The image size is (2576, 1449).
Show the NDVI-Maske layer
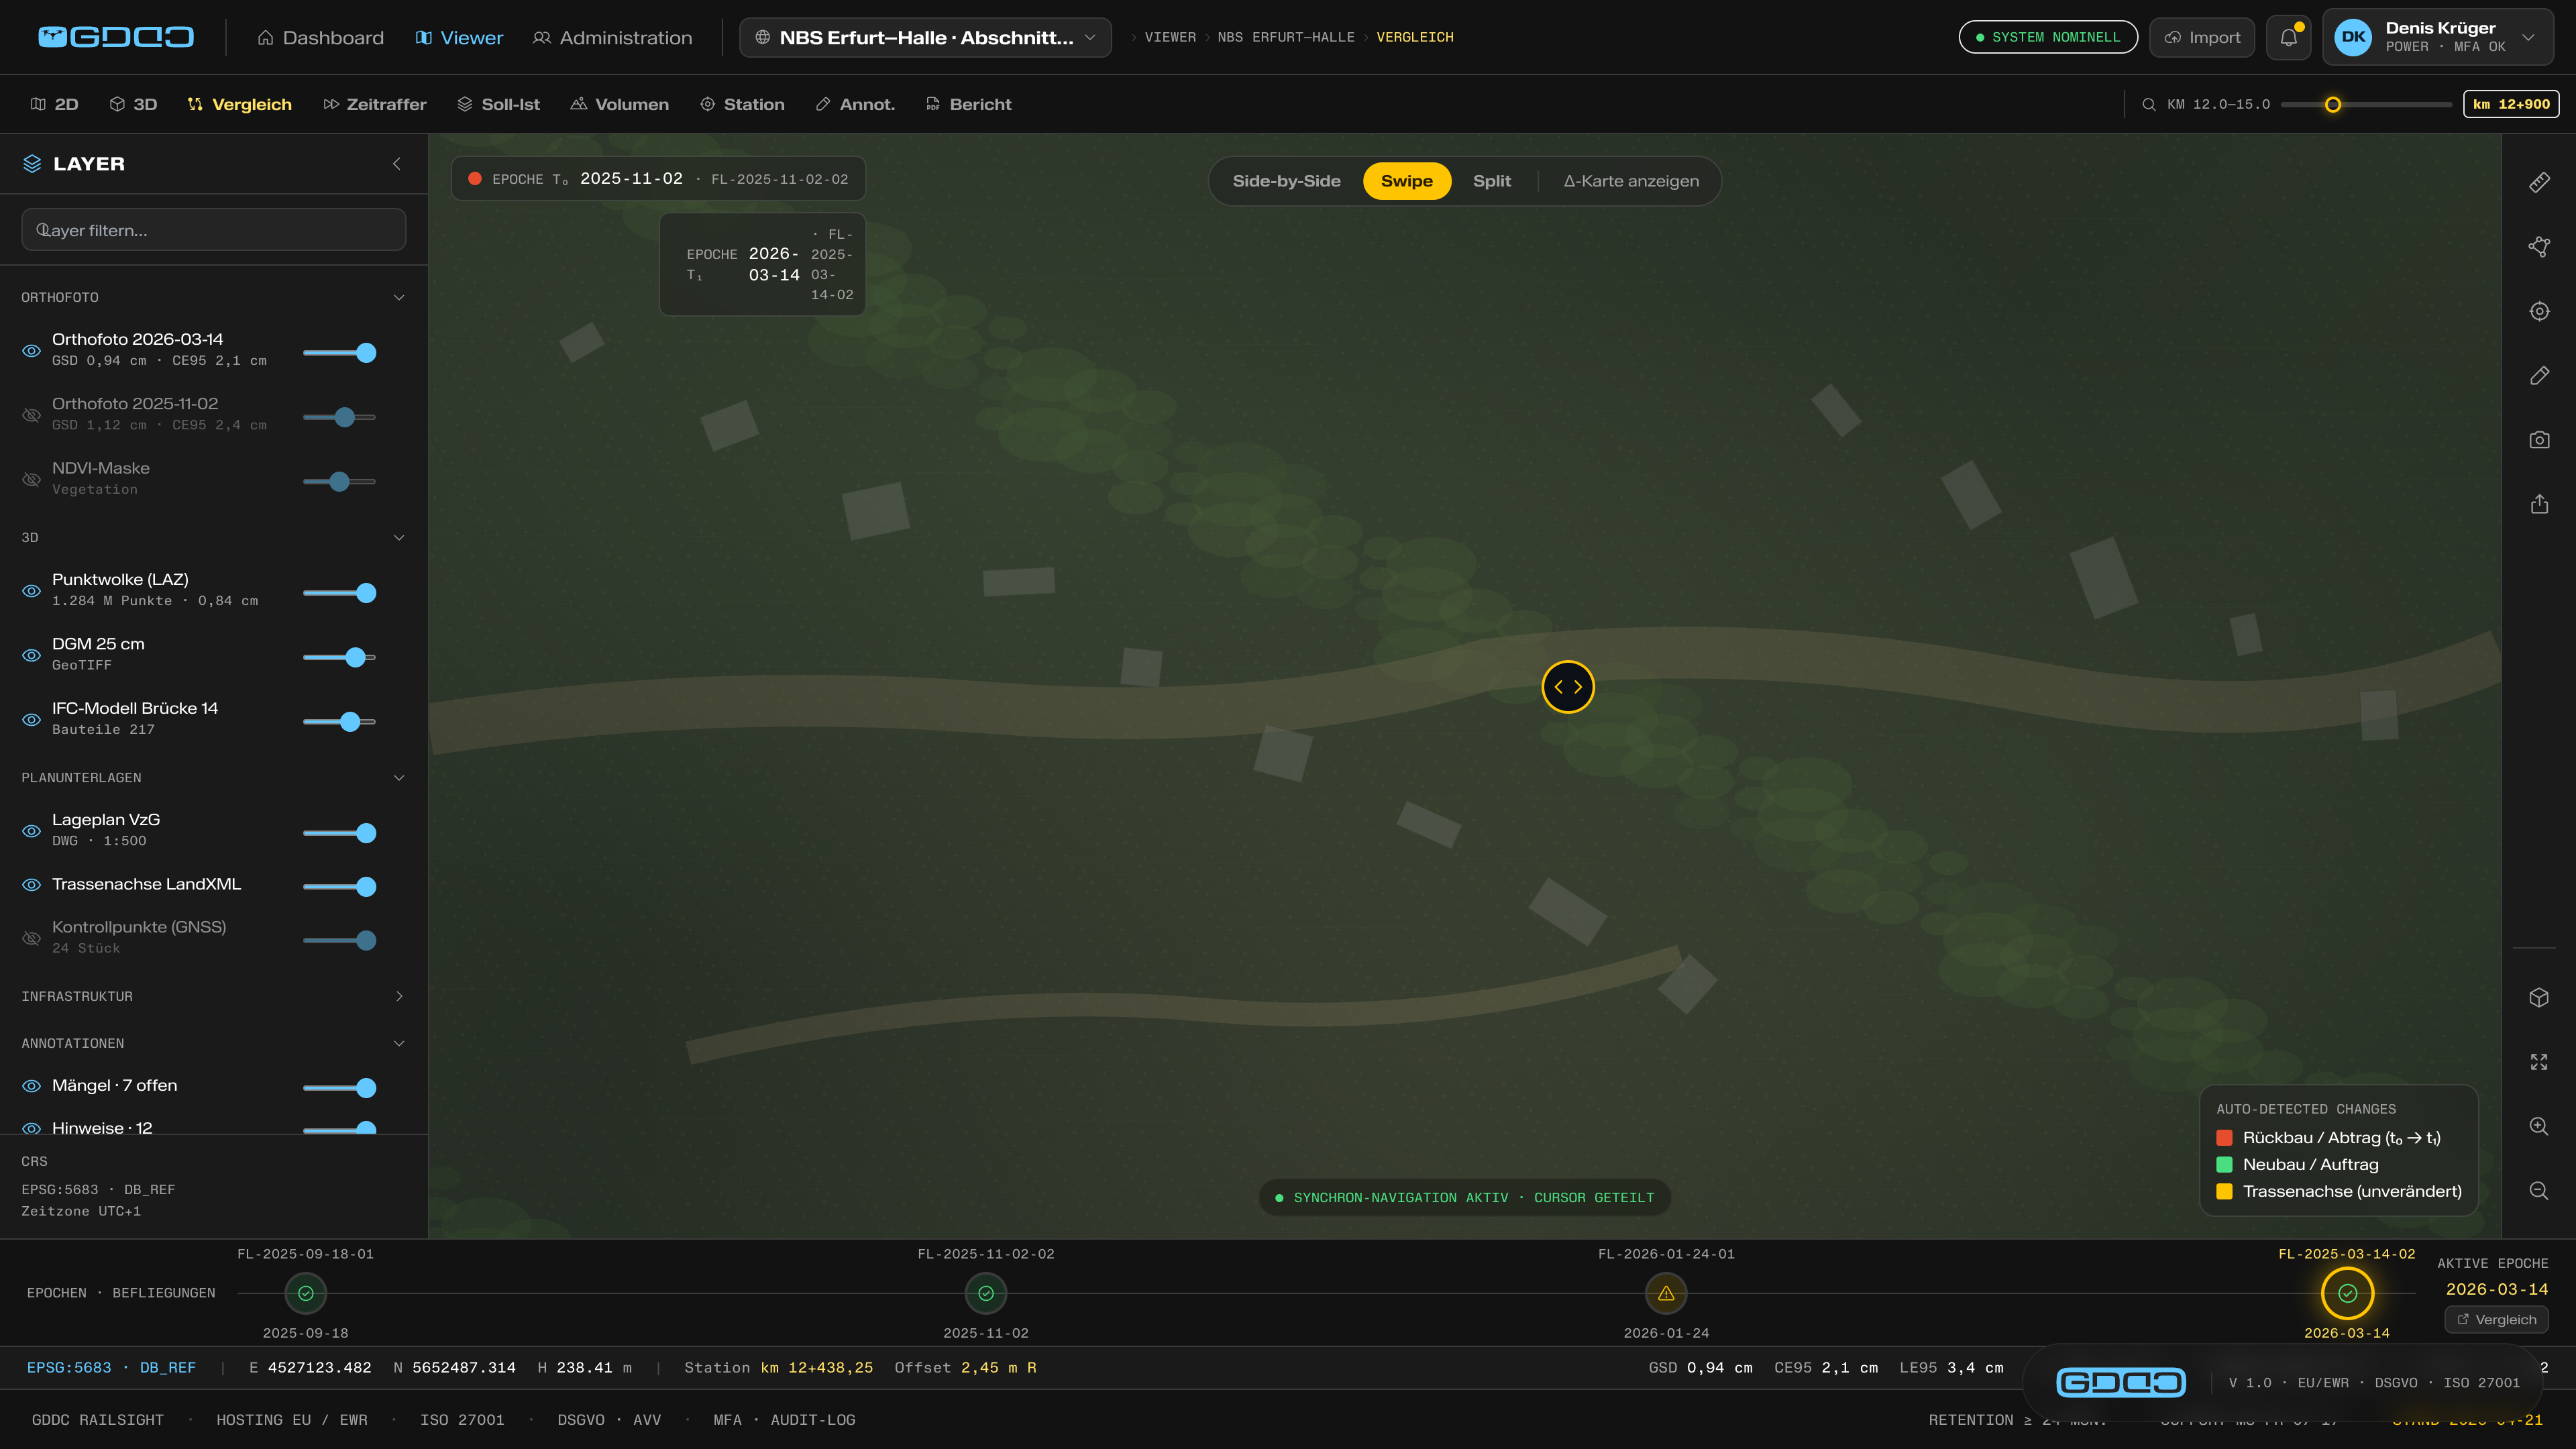coord(32,480)
